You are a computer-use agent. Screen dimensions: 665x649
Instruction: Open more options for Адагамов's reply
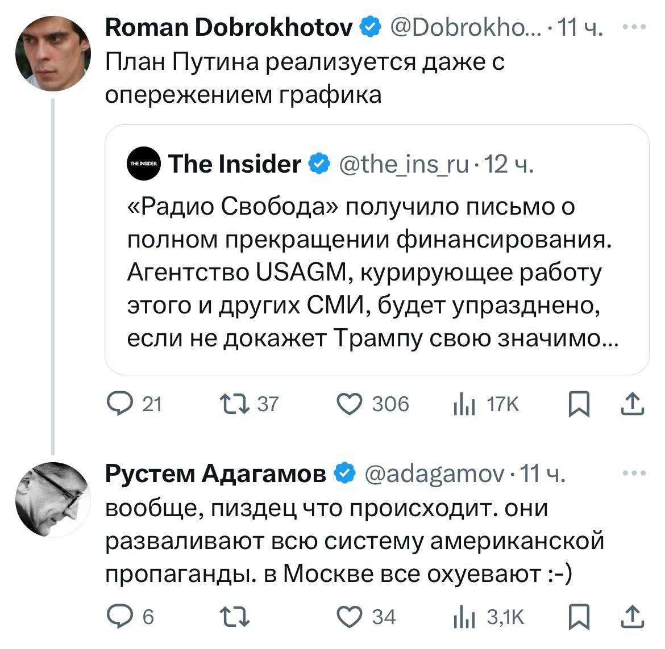pos(634,472)
